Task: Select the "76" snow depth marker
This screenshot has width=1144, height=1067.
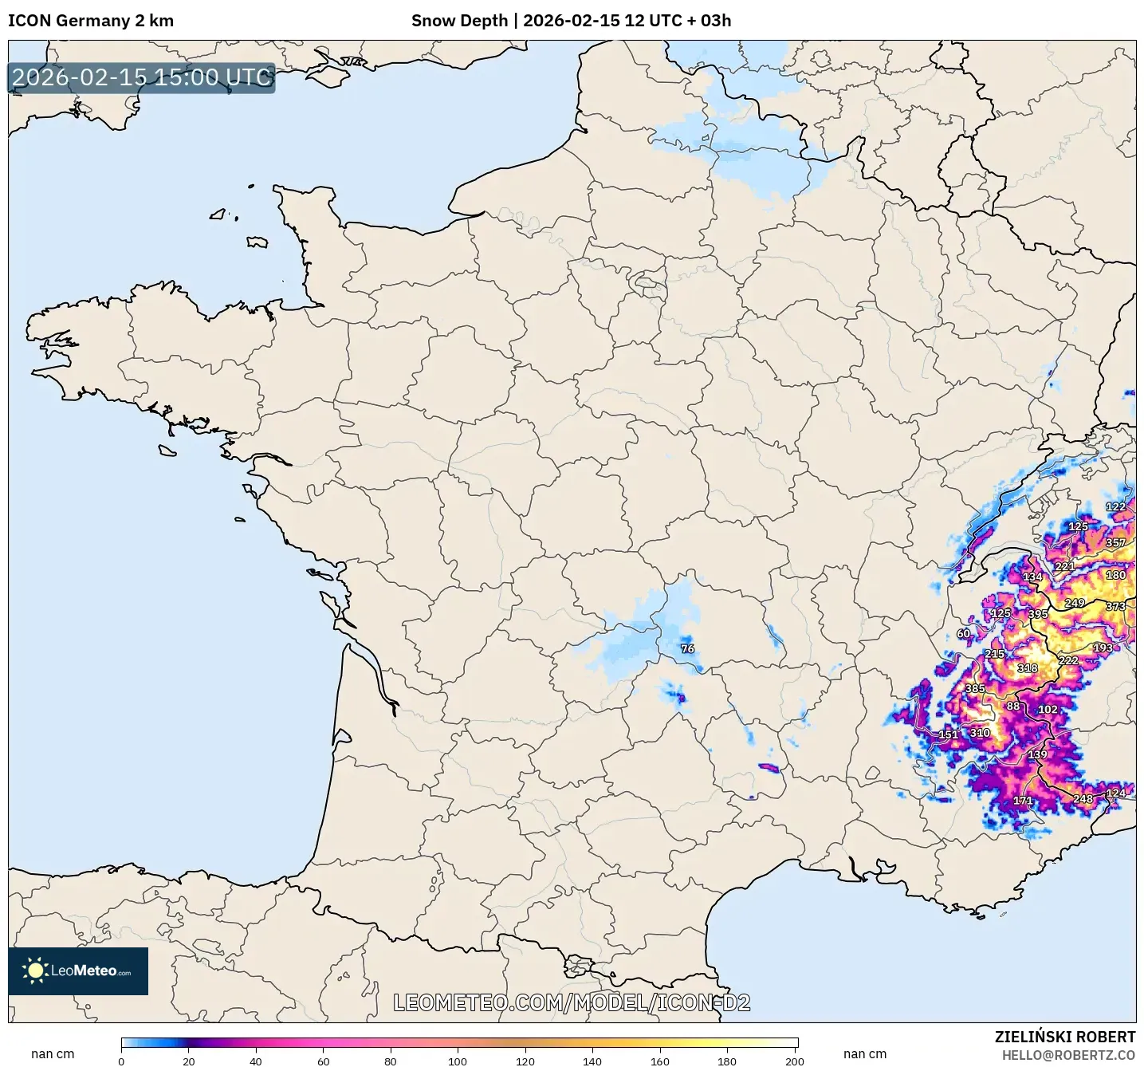Action: pyautogui.click(x=687, y=650)
